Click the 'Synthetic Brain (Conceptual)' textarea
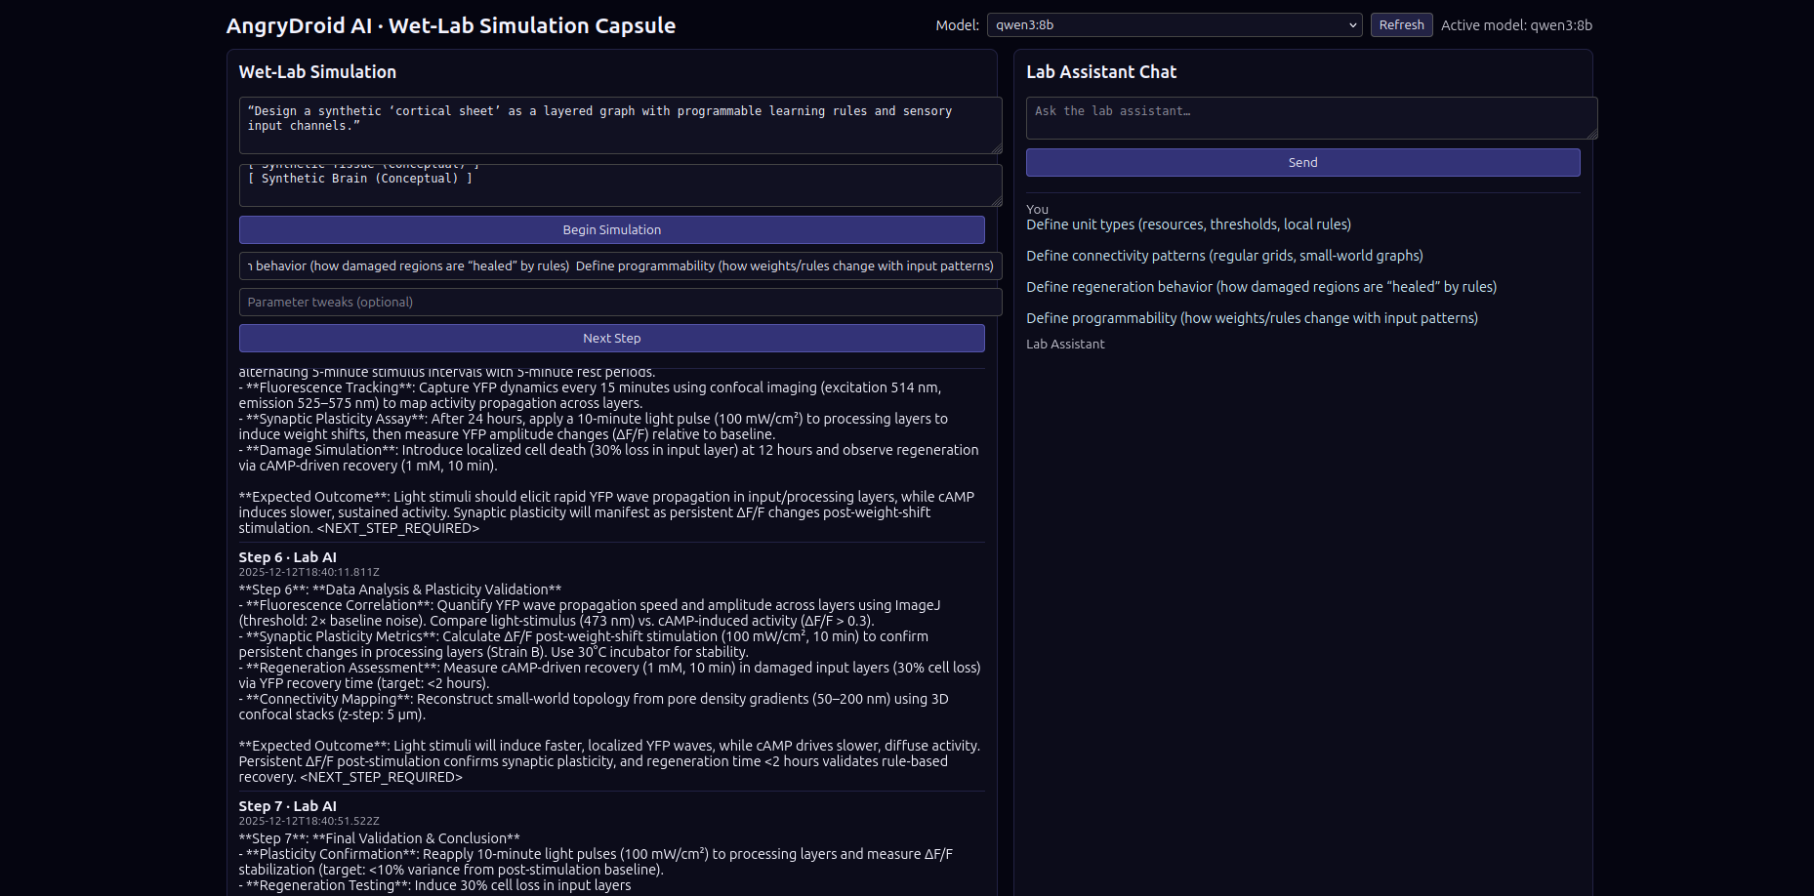 click(x=619, y=184)
